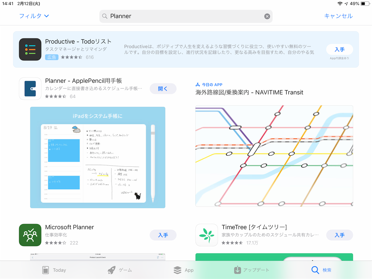The image size is (372, 279).
Task: View the NAVITIME transit map image
Action: [274, 156]
